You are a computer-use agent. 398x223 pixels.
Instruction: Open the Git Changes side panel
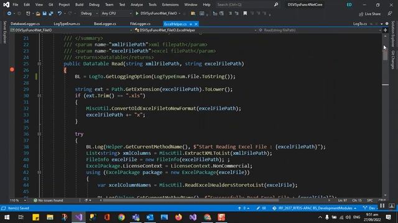pyautogui.click(x=393, y=59)
